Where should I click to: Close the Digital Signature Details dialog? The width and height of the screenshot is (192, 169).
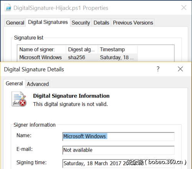180,69
